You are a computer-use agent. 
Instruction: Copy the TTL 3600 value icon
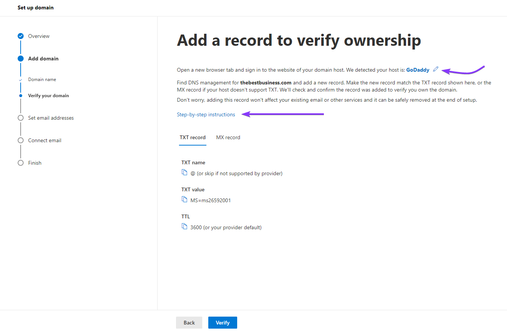184,226
